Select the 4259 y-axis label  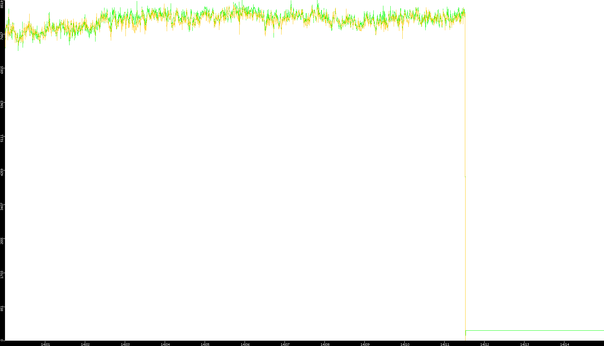click(x=2, y=172)
